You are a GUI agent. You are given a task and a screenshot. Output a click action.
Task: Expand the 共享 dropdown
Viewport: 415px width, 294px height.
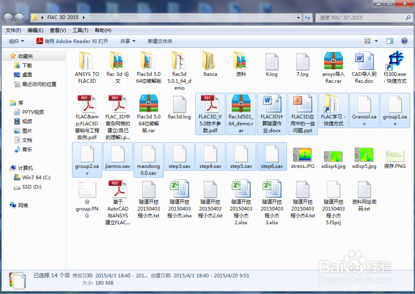click(127, 41)
